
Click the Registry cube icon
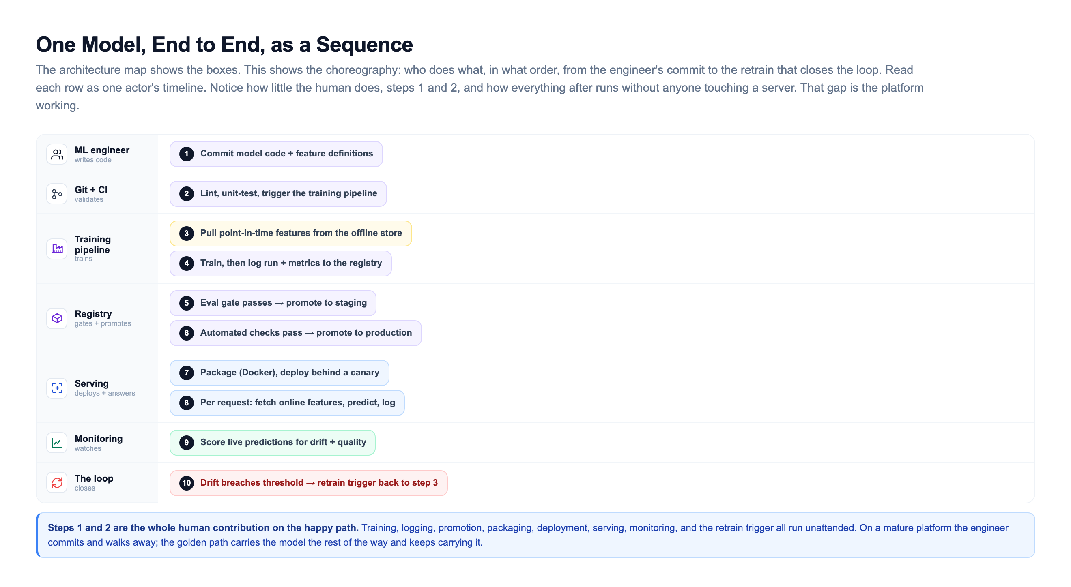pos(57,319)
